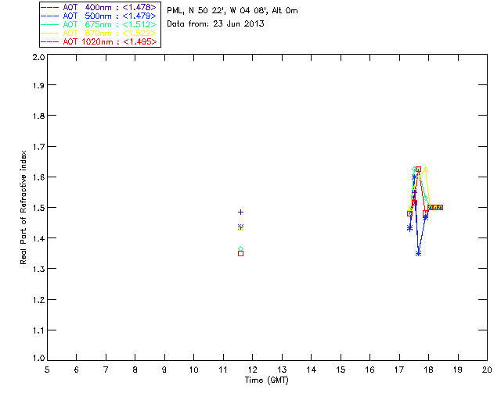
Task: Click x-axis tick label '17'
Action: coord(399,370)
